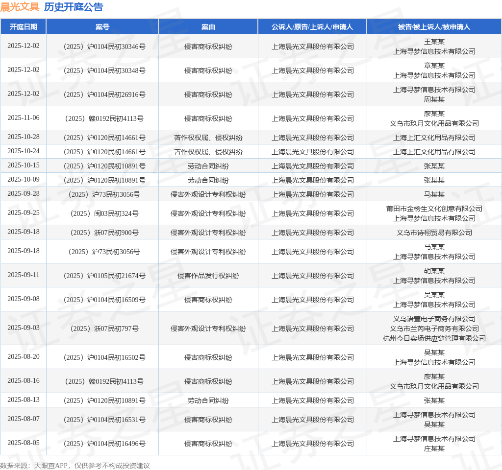Click the 数据来源 天眼查APP footer note
The width and height of the screenshot is (502, 470).
tap(75, 466)
